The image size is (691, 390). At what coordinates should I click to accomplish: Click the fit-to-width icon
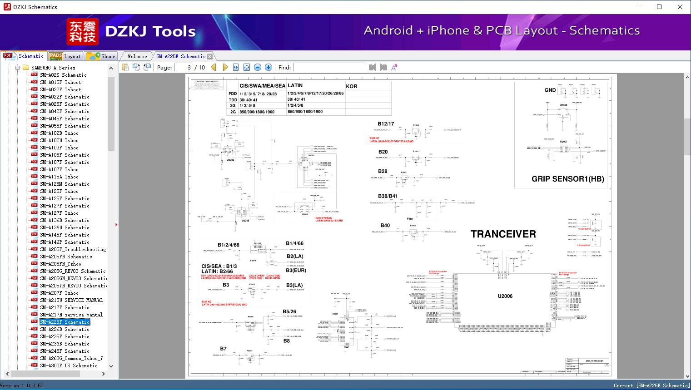[236, 67]
